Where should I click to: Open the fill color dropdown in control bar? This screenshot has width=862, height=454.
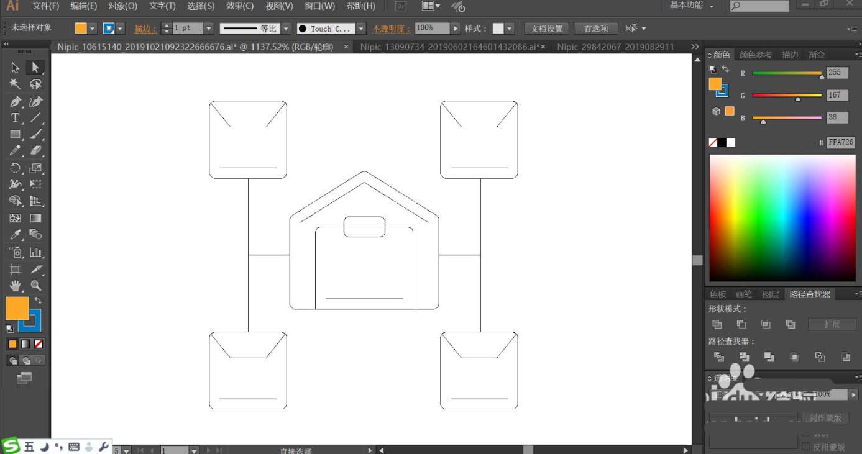point(93,29)
